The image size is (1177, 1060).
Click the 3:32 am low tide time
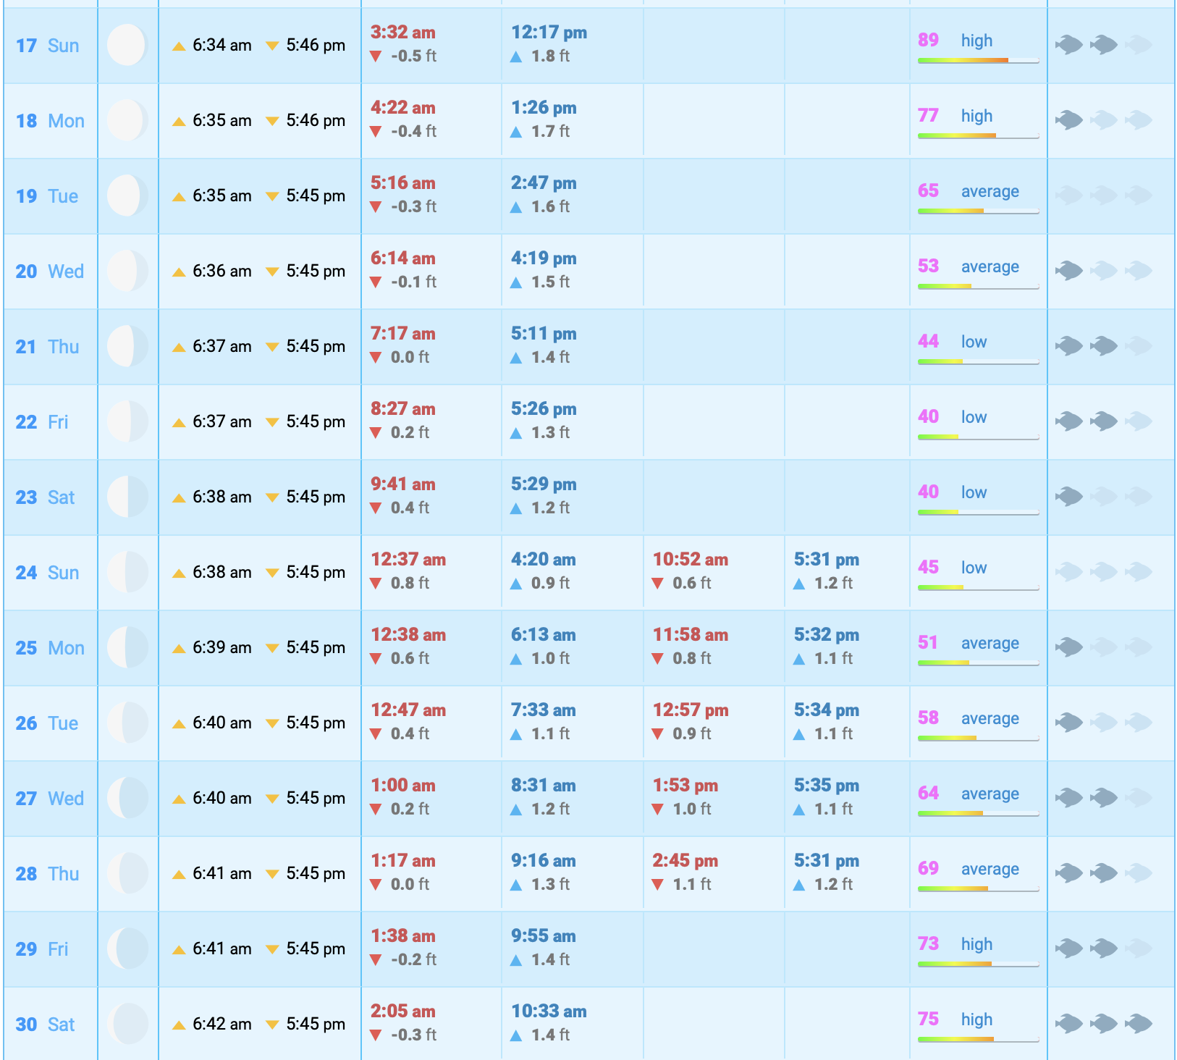[402, 33]
